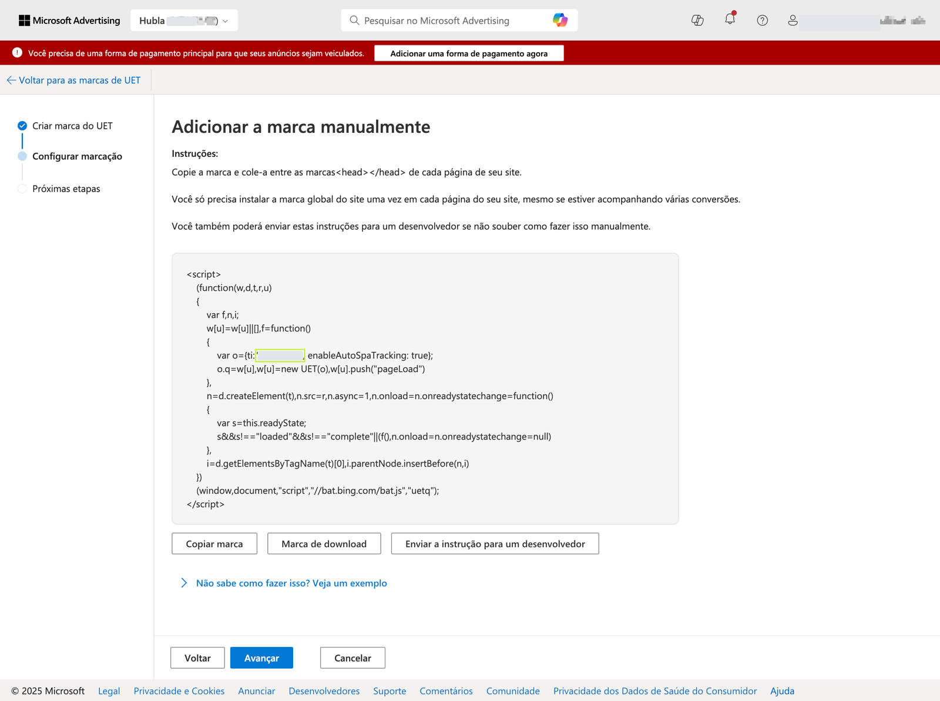Open Privacidade dos Dados de Saúde link
Image resolution: width=940 pixels, height=701 pixels.
(655, 691)
